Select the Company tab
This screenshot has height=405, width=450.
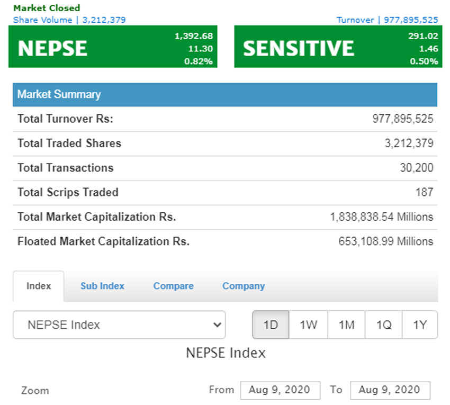point(243,286)
